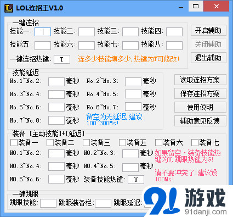This screenshot has width=233, height=217.
Task: Enable the 装备一 checkbox
Action: pos(14,143)
